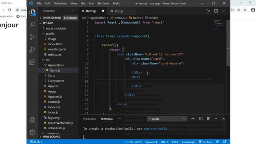Collapse the public folder

pyautogui.click(x=50, y=34)
